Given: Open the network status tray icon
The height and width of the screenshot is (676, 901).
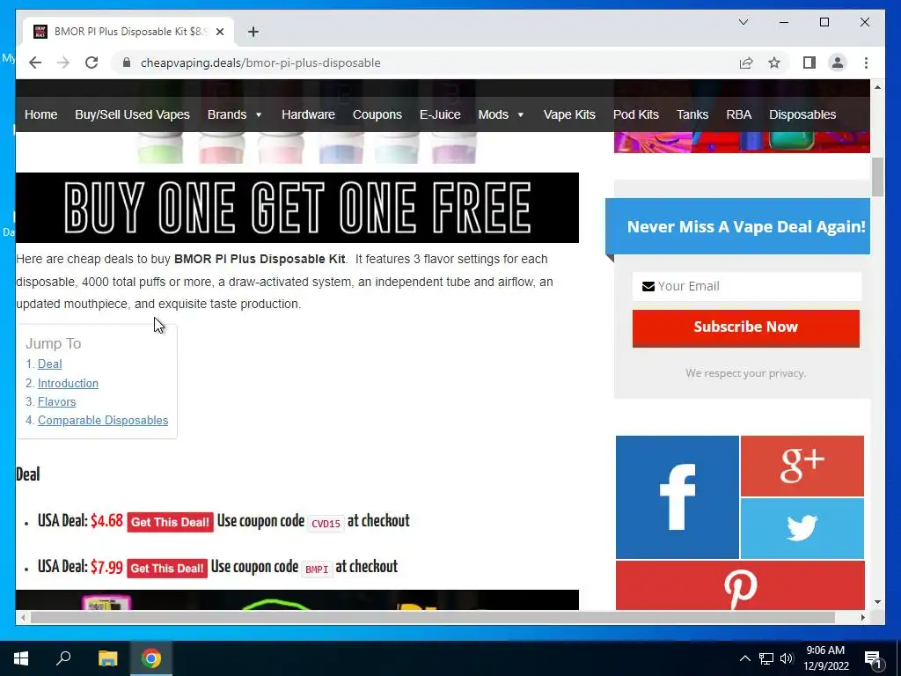Looking at the screenshot, I should click(766, 658).
